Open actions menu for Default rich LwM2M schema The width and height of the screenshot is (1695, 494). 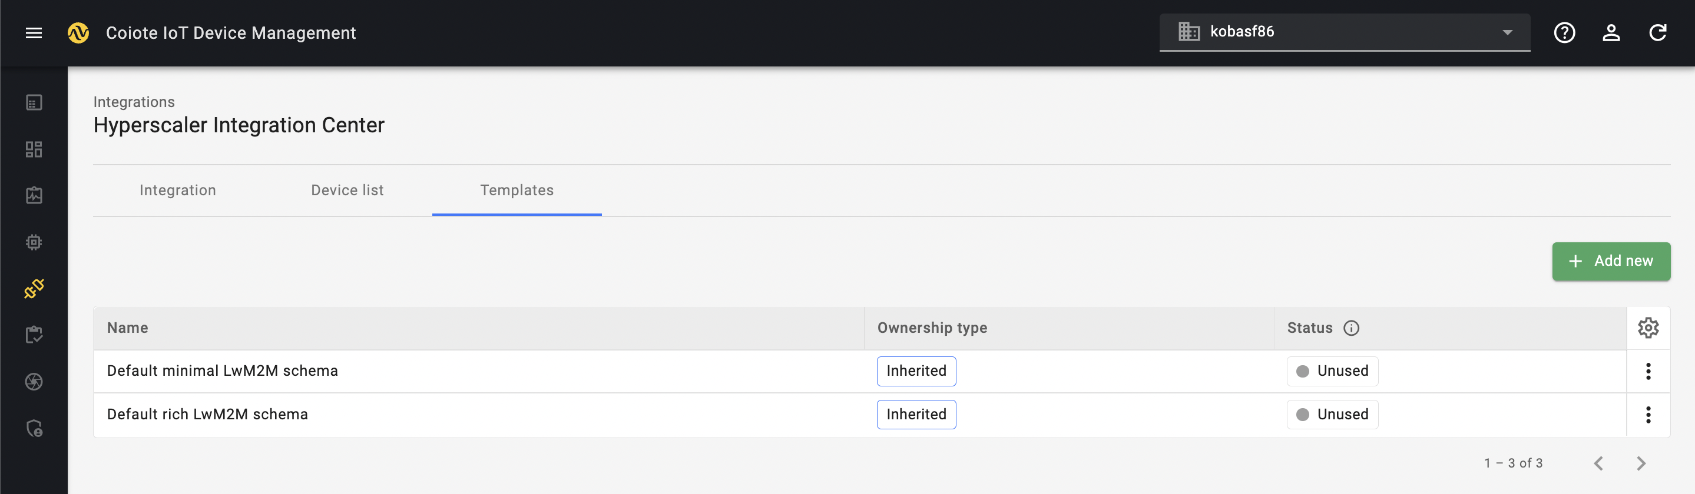coord(1648,415)
